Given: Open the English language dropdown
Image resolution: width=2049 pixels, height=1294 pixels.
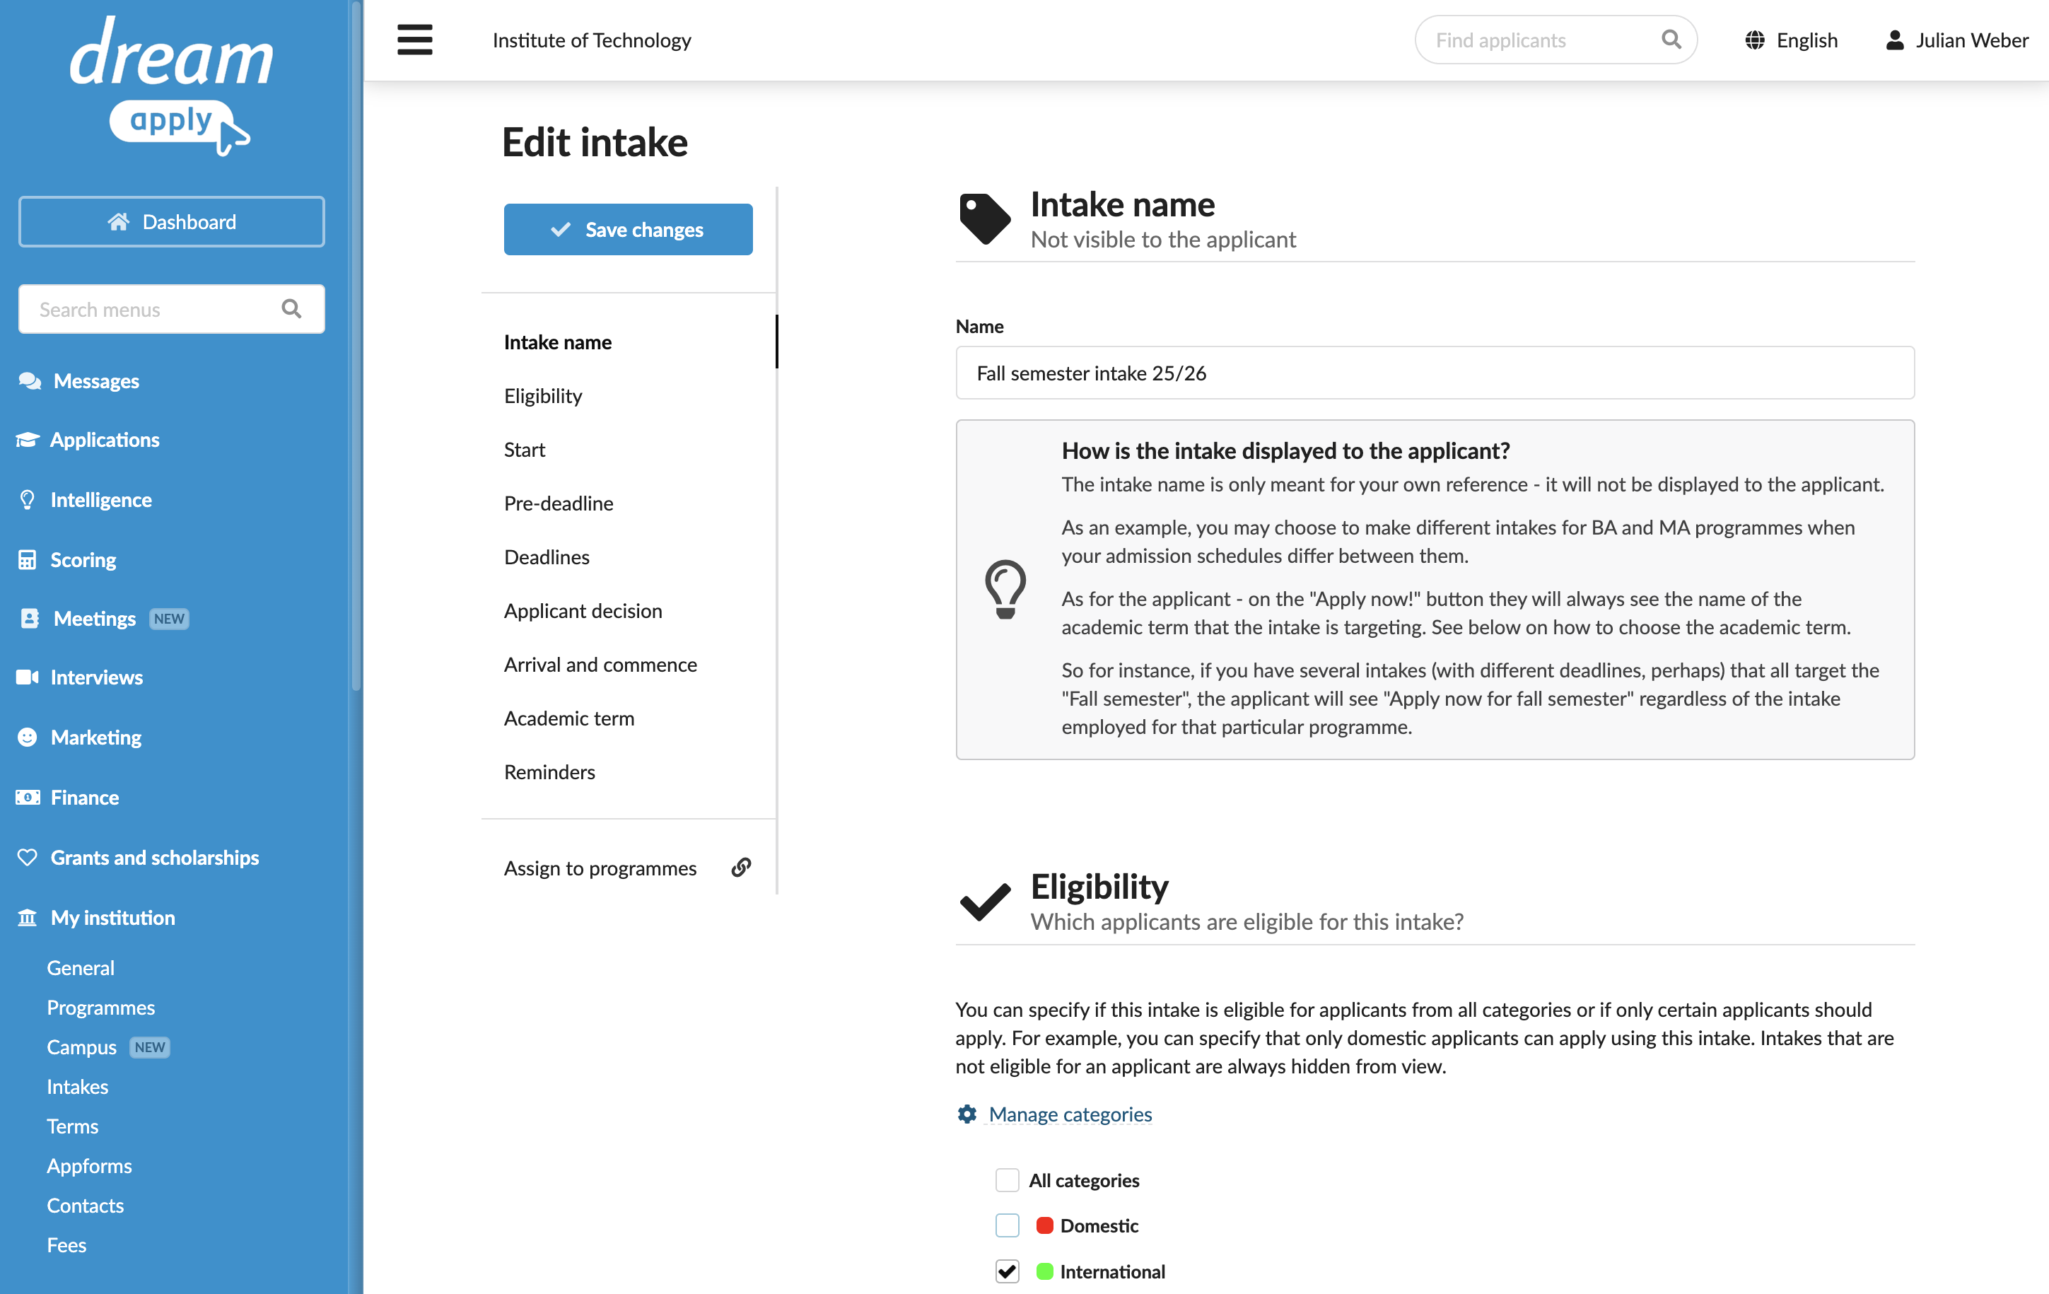Looking at the screenshot, I should tap(1791, 40).
